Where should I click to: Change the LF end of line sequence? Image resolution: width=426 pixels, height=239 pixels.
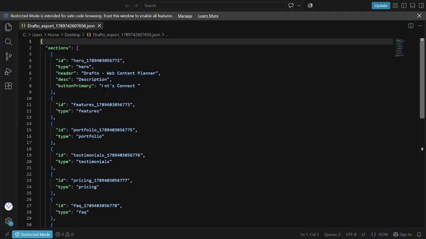pyautogui.click(x=364, y=234)
